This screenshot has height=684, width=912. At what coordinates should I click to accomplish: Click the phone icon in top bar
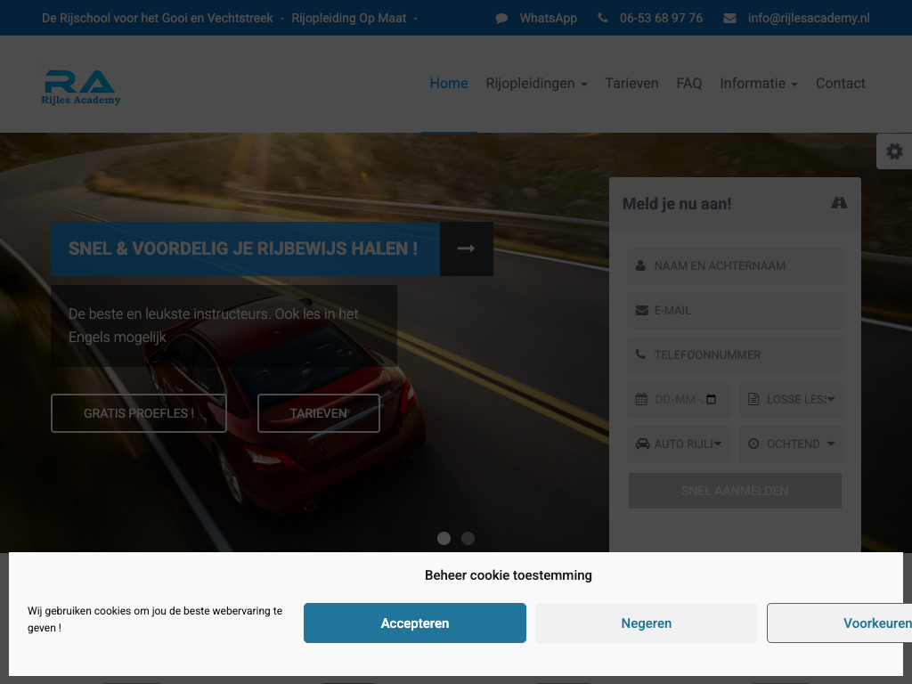coord(603,18)
